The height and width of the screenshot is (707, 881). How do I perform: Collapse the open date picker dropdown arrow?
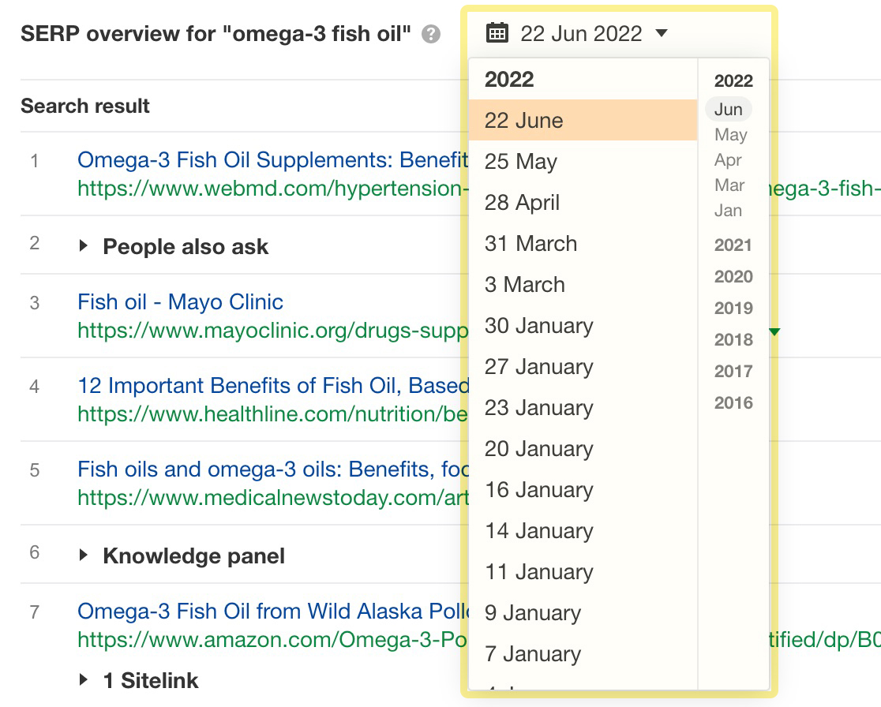tap(662, 34)
